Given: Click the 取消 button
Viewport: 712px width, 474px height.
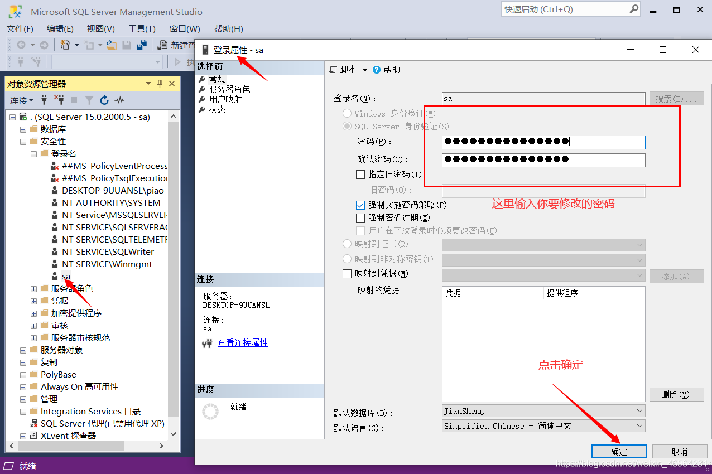Looking at the screenshot, I should tap(680, 452).
